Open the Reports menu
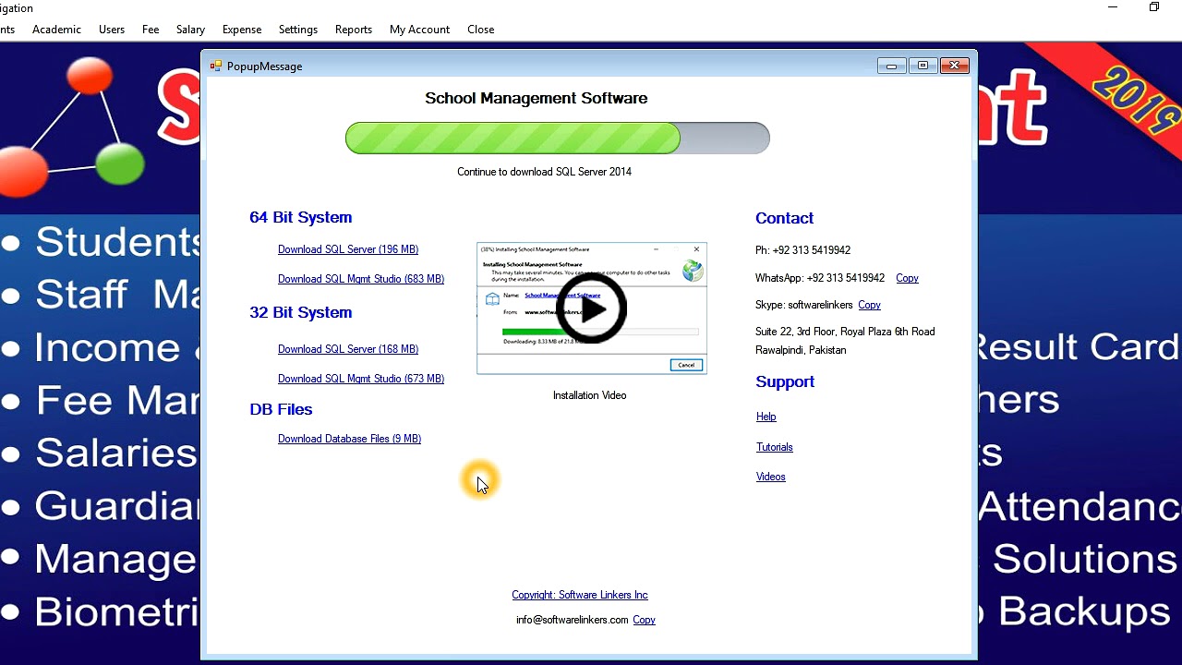 pyautogui.click(x=354, y=30)
